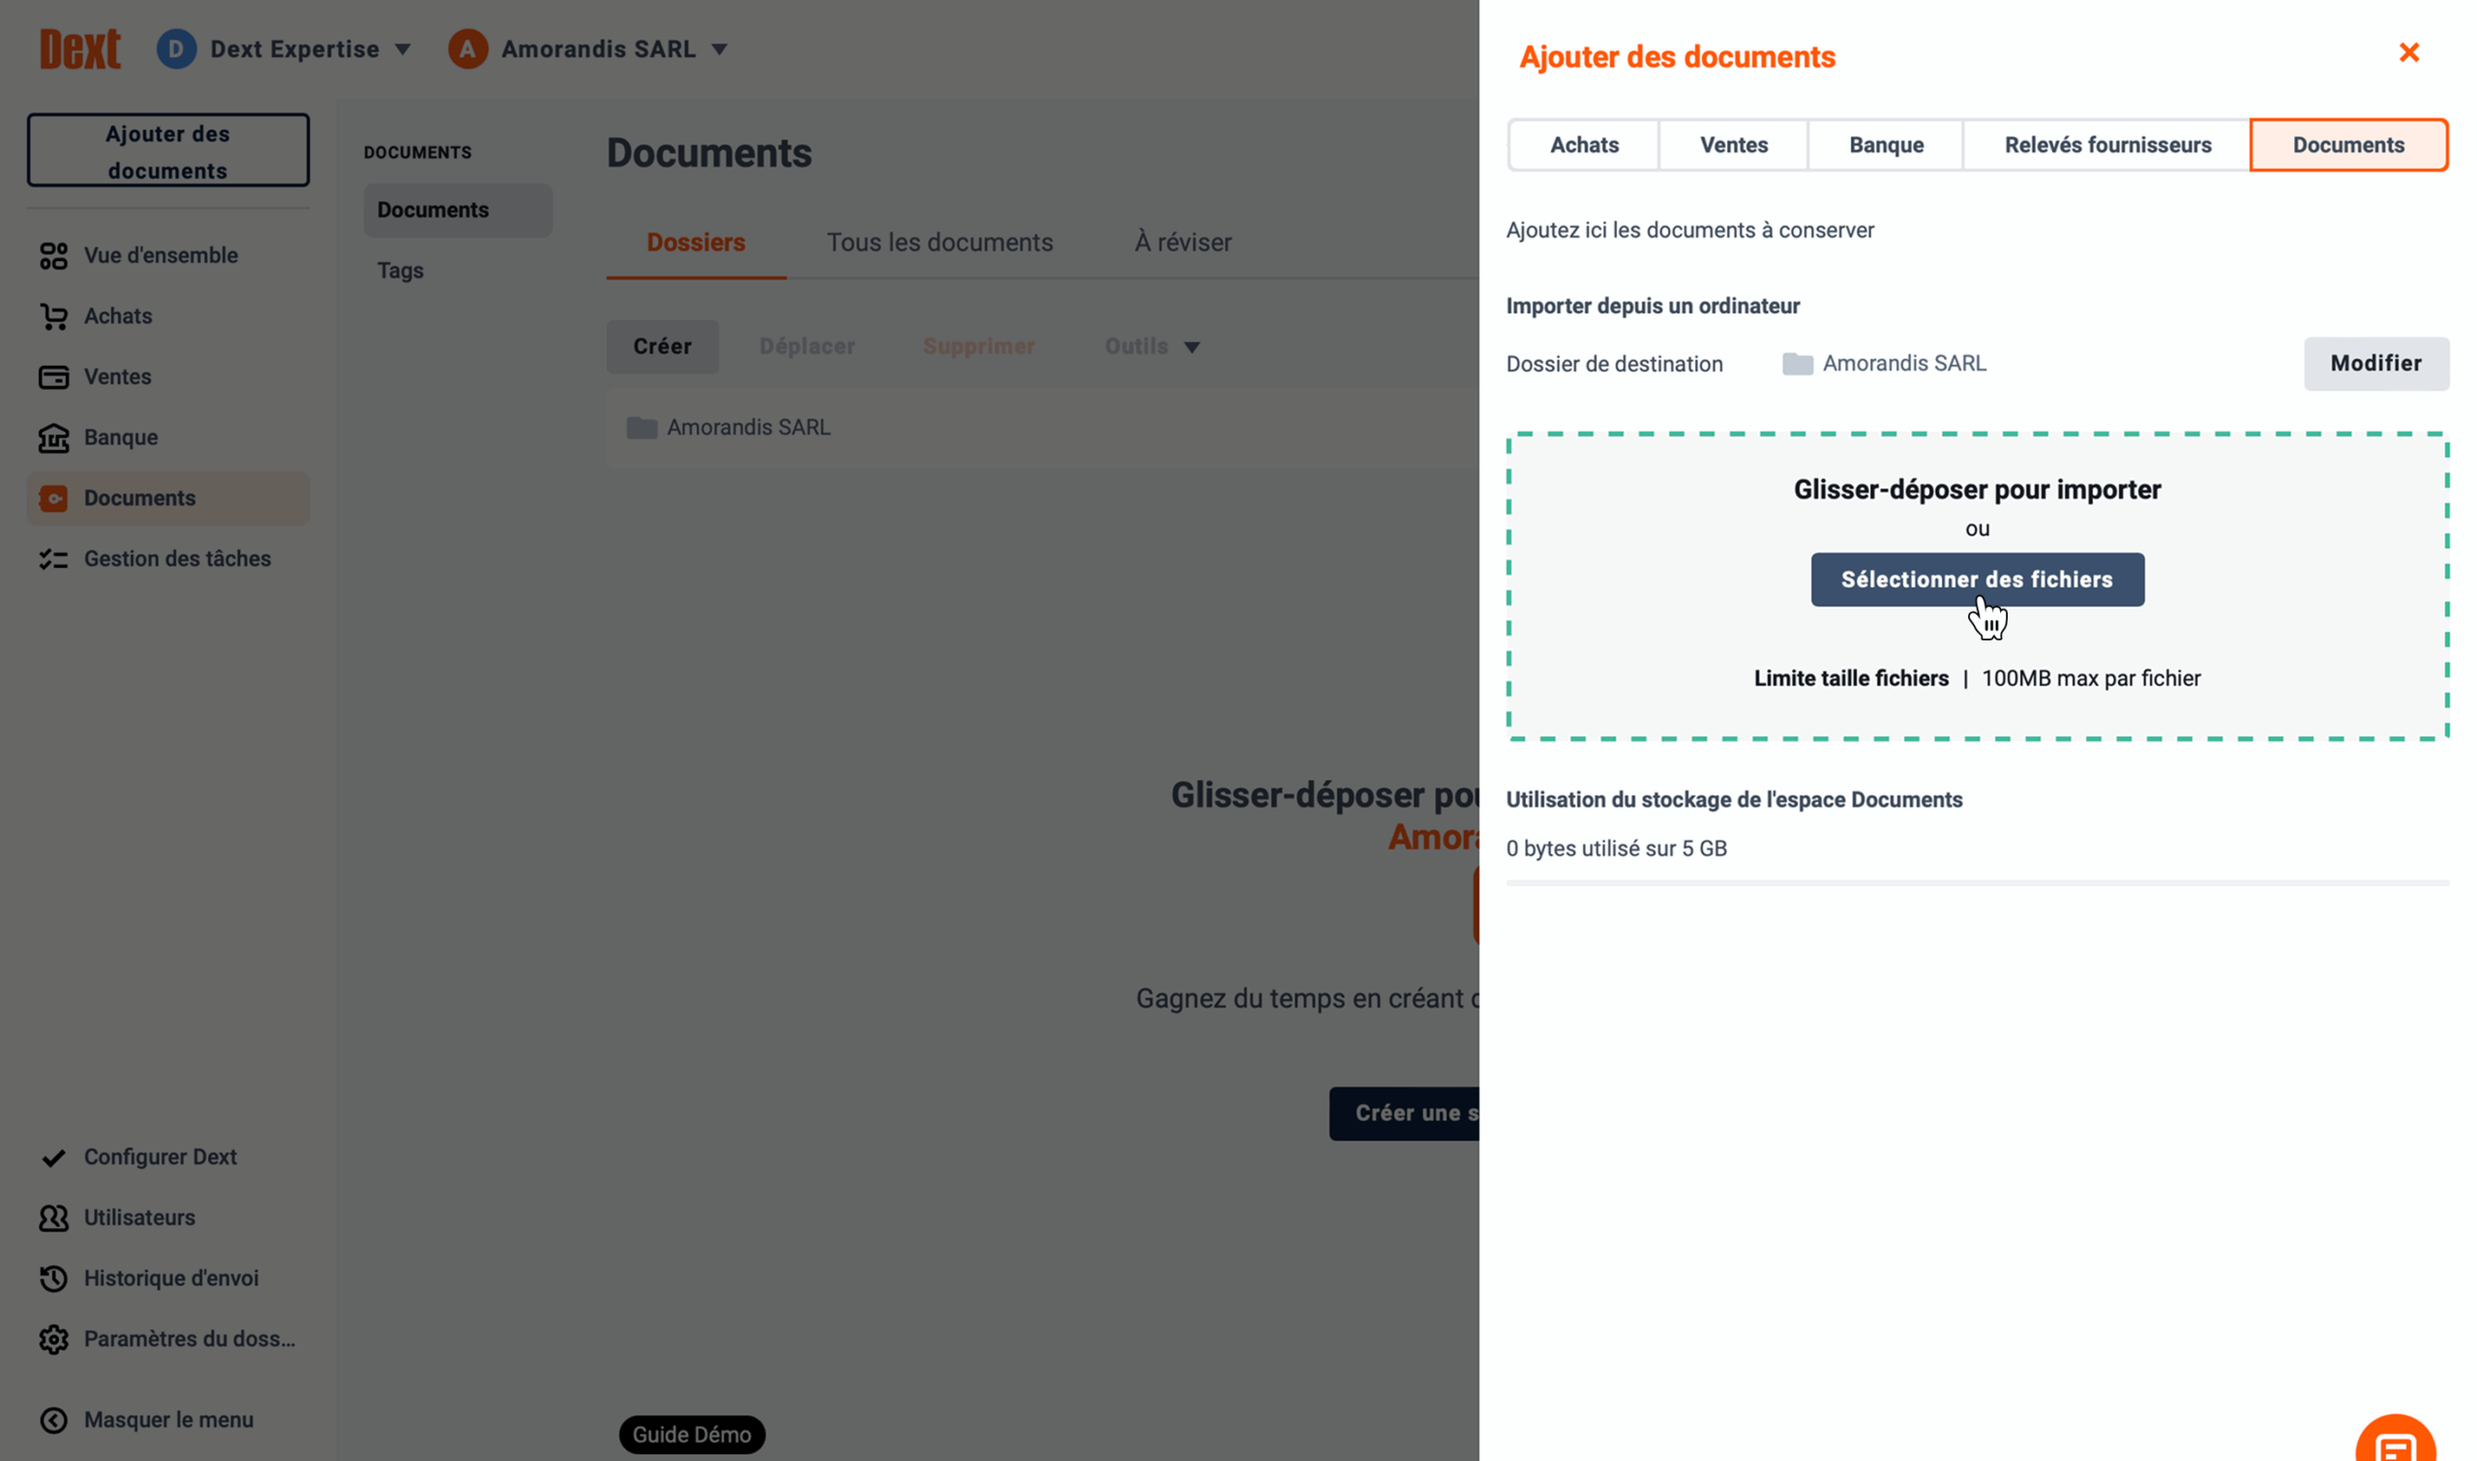Click the destination folder icon in the panel

pos(1797,364)
